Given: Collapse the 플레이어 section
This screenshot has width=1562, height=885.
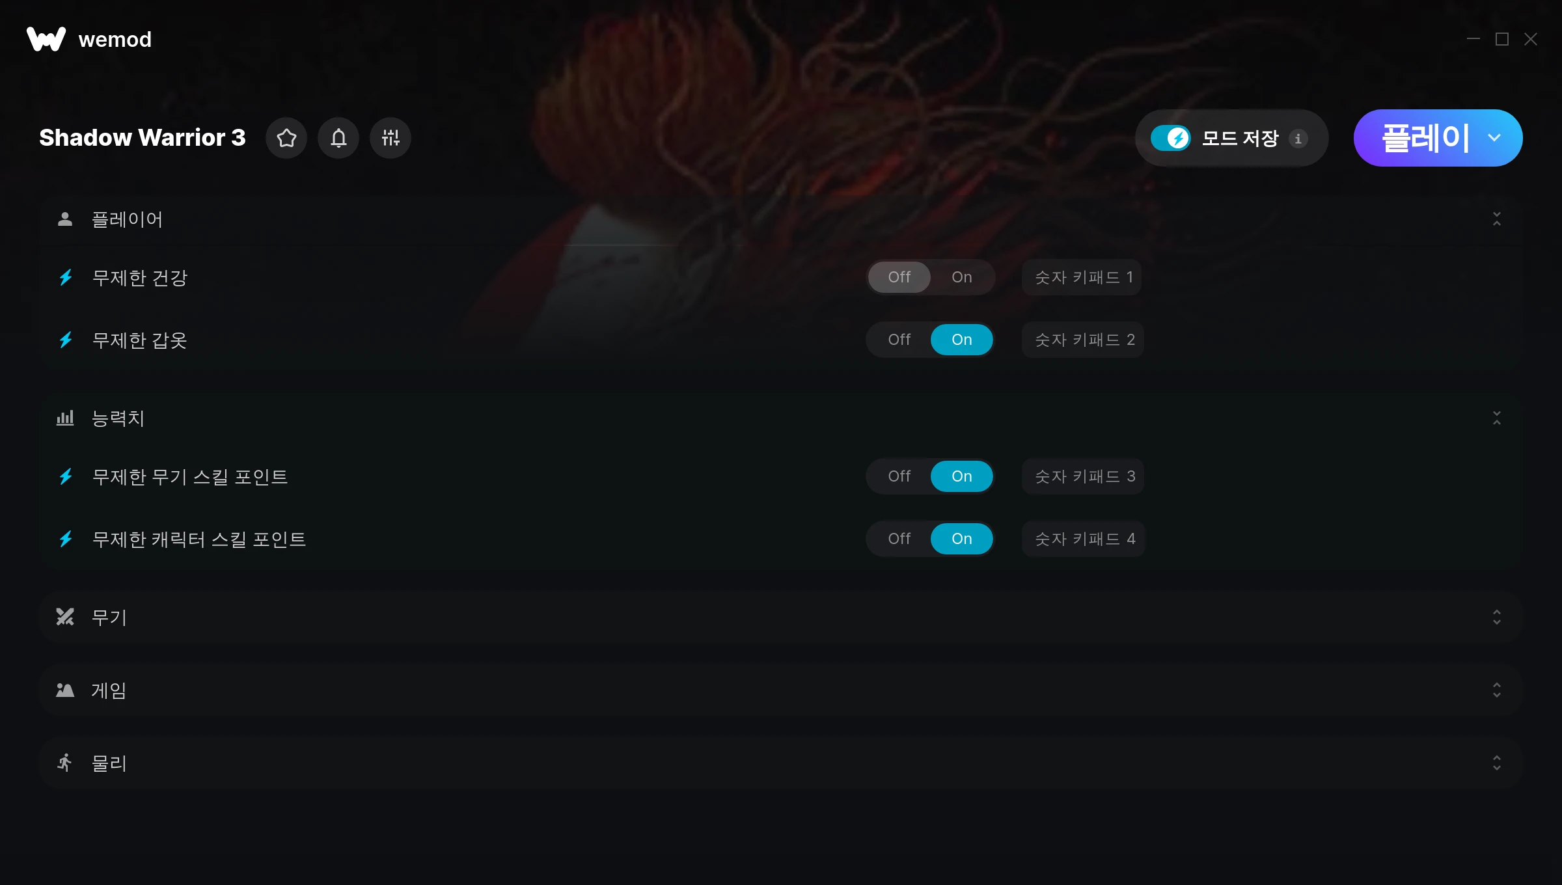Looking at the screenshot, I should point(1497,219).
